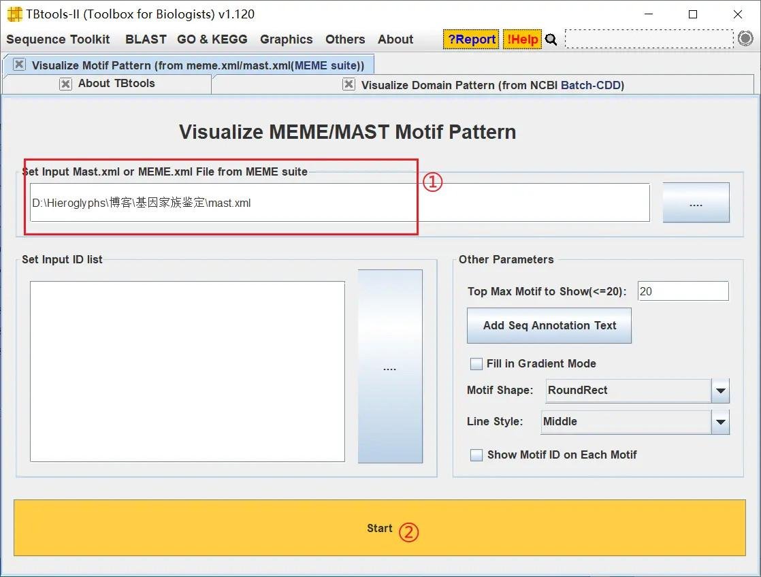Open the Sequence Toolkit menu

coord(58,39)
